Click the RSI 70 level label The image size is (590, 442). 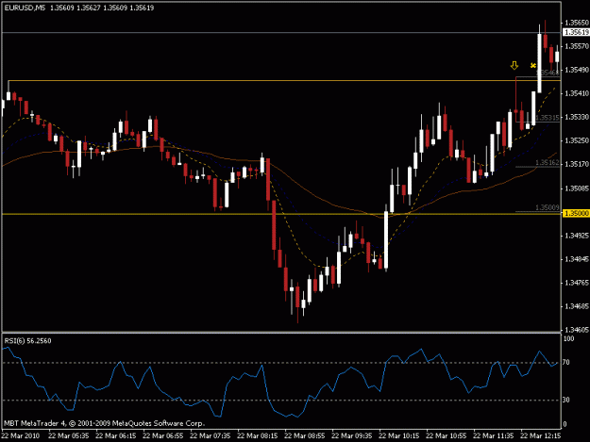click(565, 363)
